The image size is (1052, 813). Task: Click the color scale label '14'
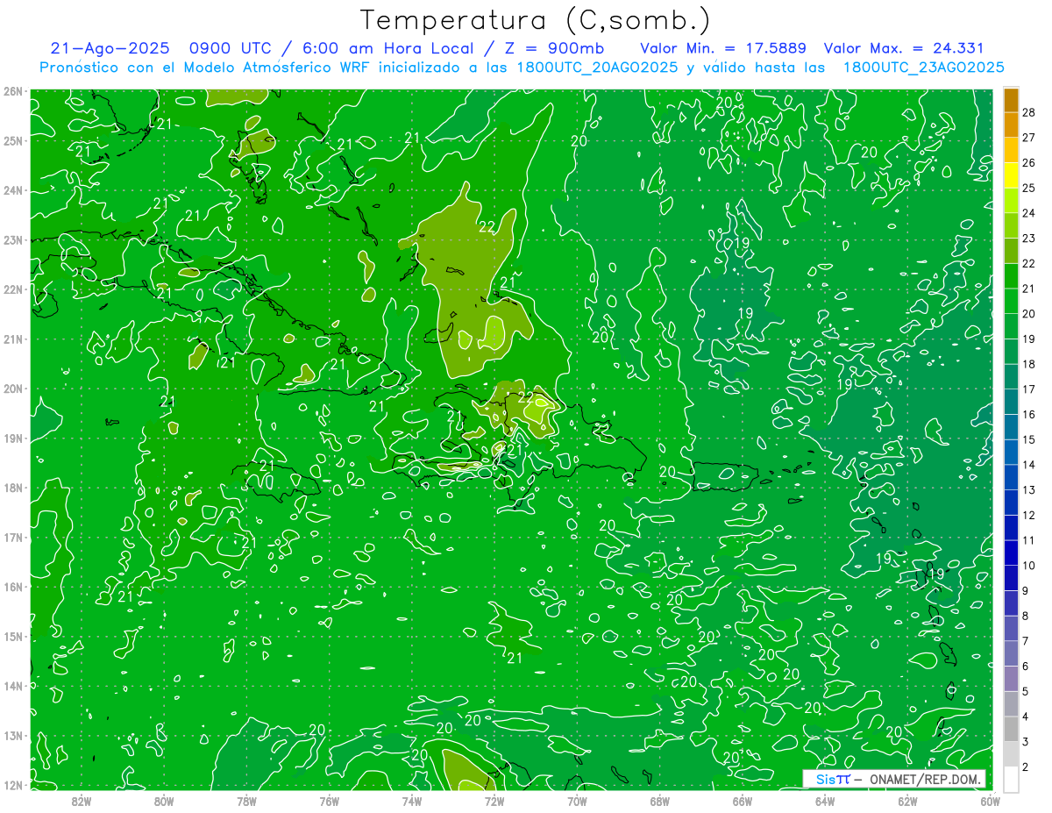pyautogui.click(x=1029, y=464)
